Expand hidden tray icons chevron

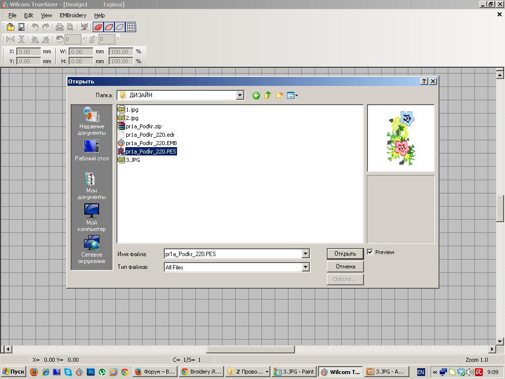click(435, 372)
